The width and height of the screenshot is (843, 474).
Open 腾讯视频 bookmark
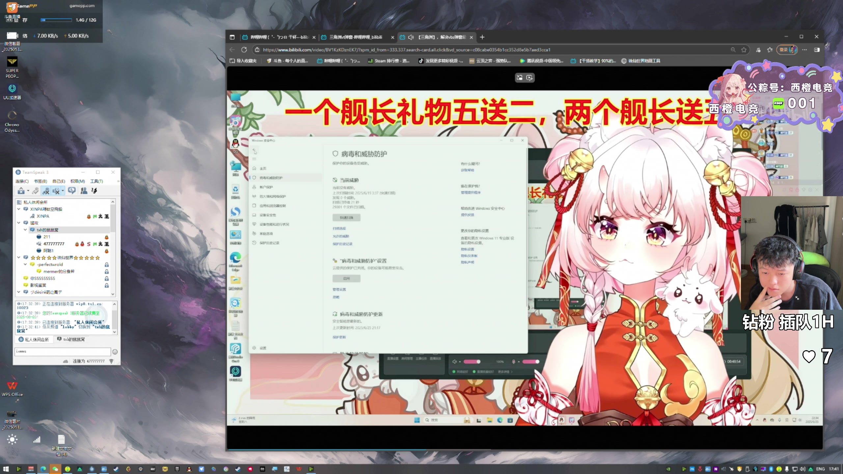point(541,61)
